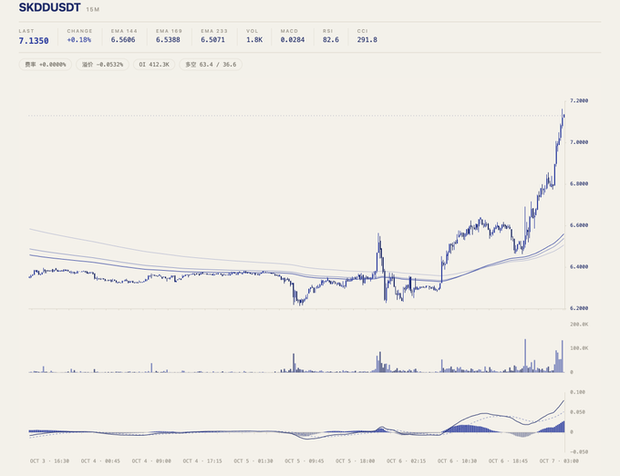The height and width of the screenshot is (476, 620).
Task: Click the OI 412.3K pill
Action: pos(154,65)
